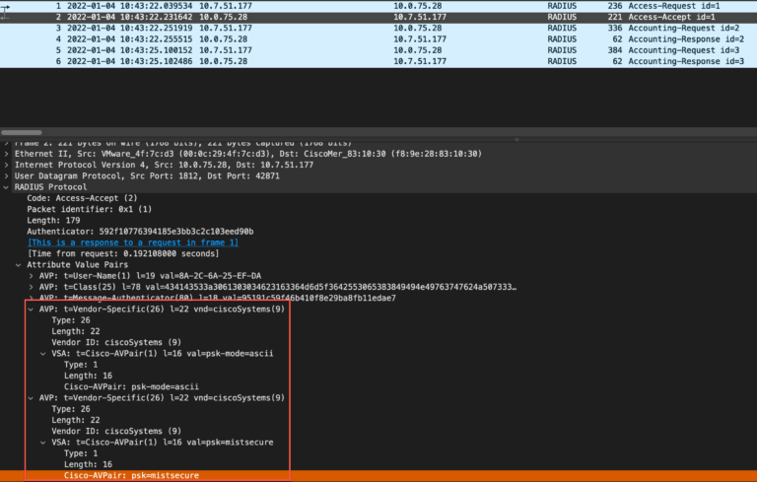Open the response-to-request in frame 1 link
Viewport: 757px width, 482px height.
click(133, 242)
